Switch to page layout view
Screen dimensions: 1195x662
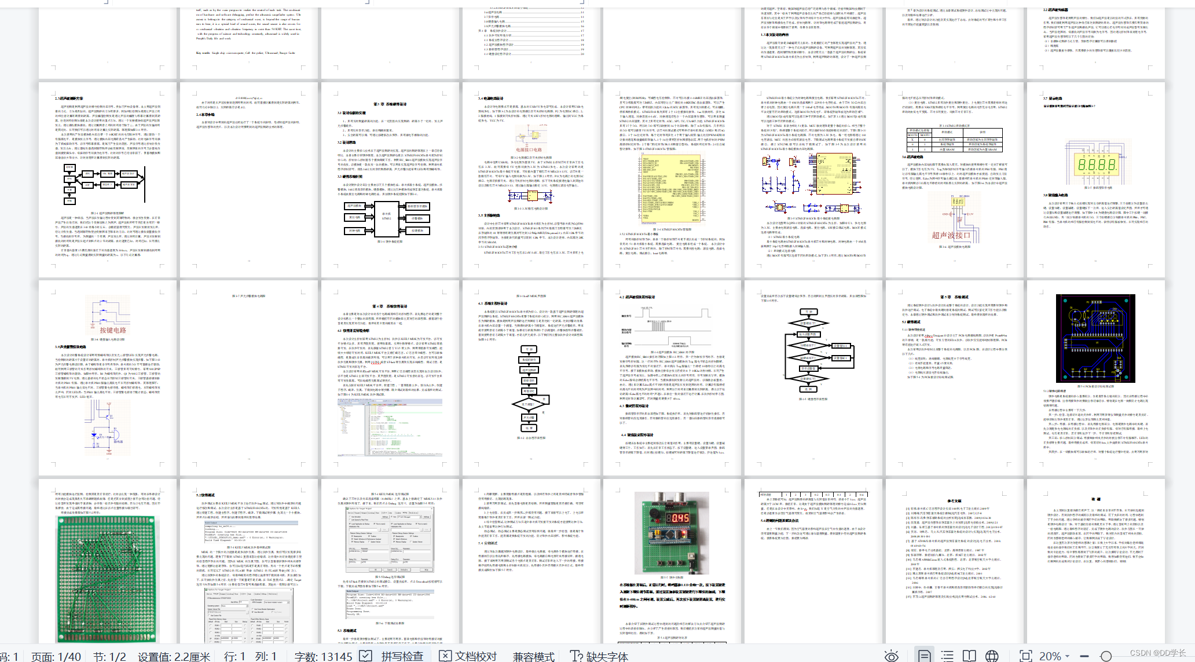[925, 656]
